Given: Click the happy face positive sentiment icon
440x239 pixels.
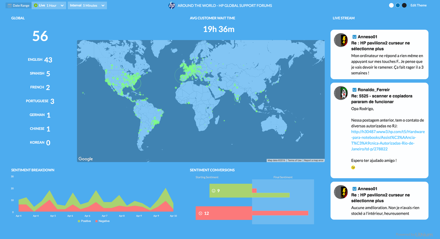Looking at the screenshot, I should pos(213,191).
